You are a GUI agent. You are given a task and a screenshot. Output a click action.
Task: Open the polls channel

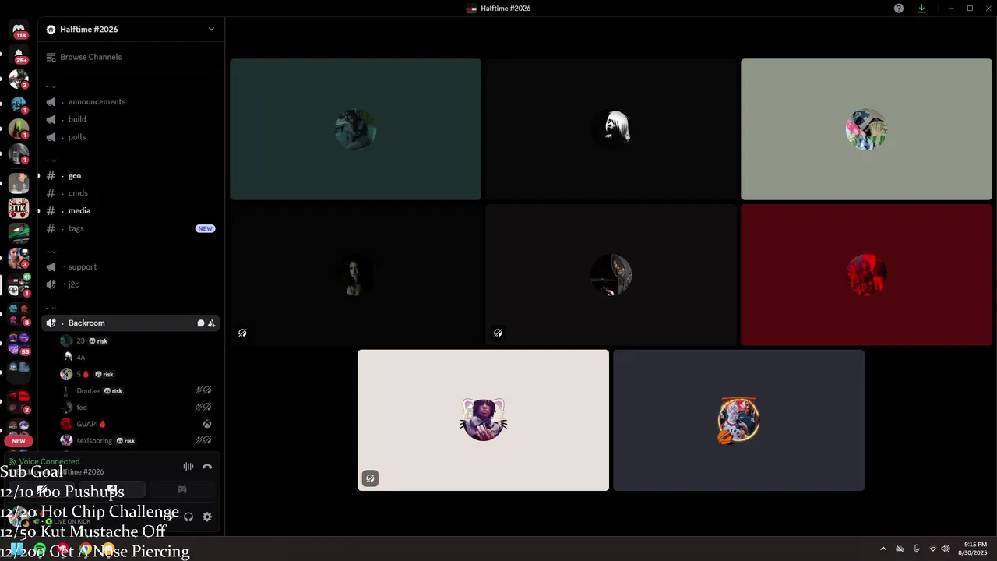click(131, 137)
